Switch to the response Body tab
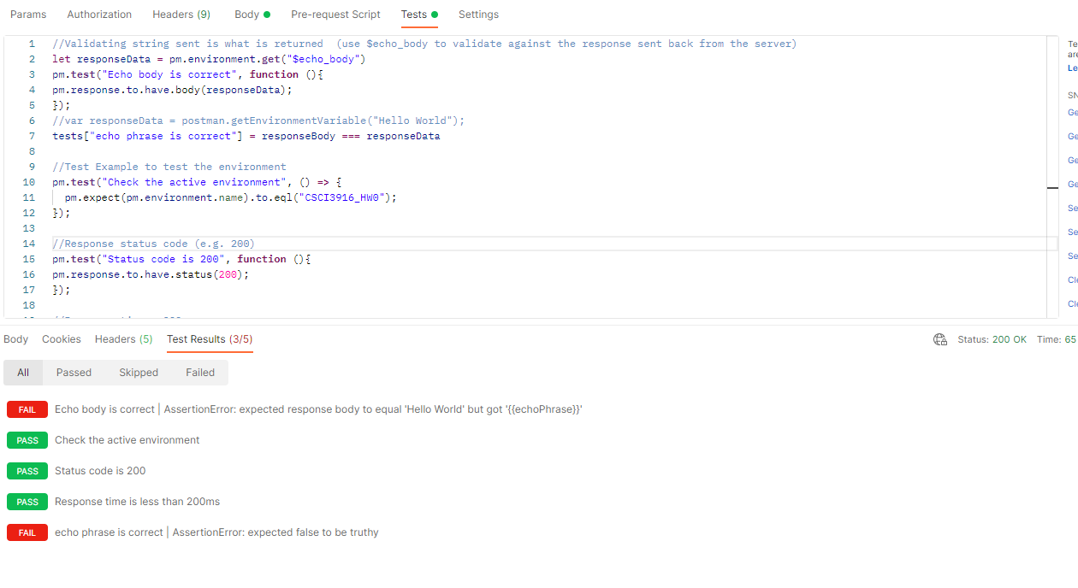This screenshot has width=1078, height=588. point(15,338)
